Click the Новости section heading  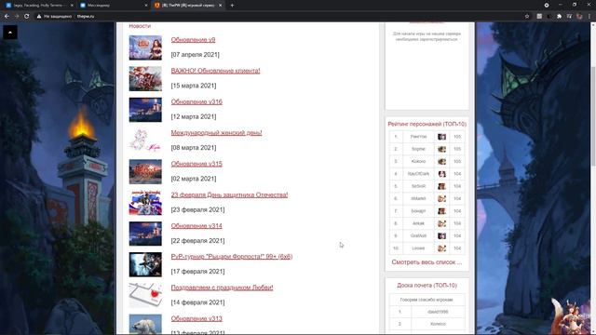tap(140, 26)
